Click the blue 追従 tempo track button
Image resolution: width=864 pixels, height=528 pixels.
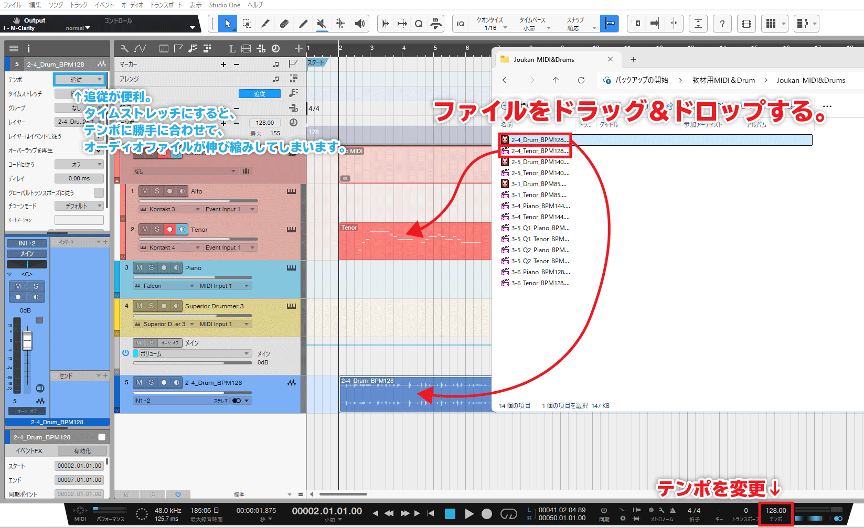pyautogui.click(x=260, y=94)
